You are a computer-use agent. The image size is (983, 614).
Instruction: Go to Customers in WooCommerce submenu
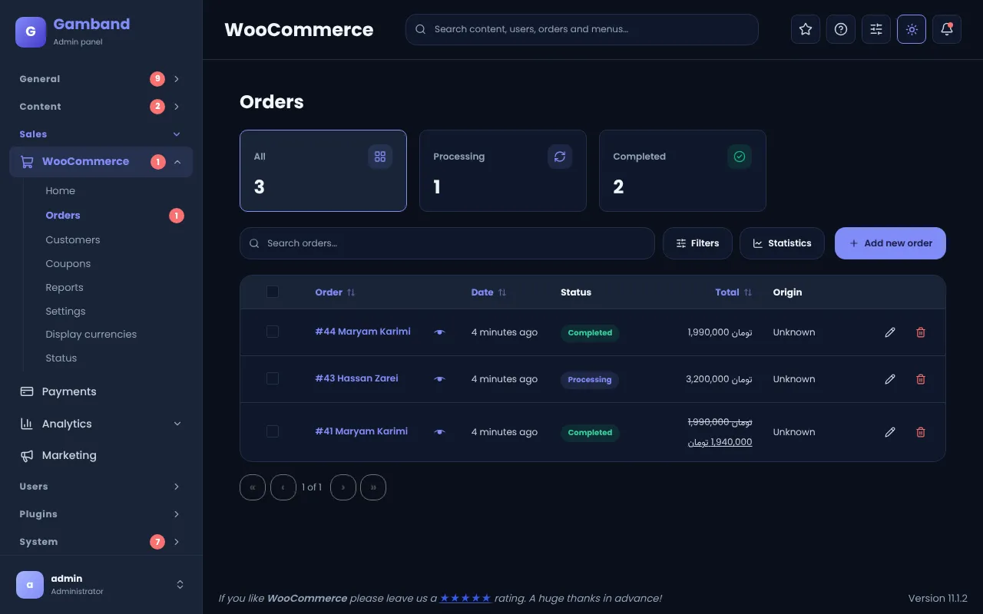[73, 239]
